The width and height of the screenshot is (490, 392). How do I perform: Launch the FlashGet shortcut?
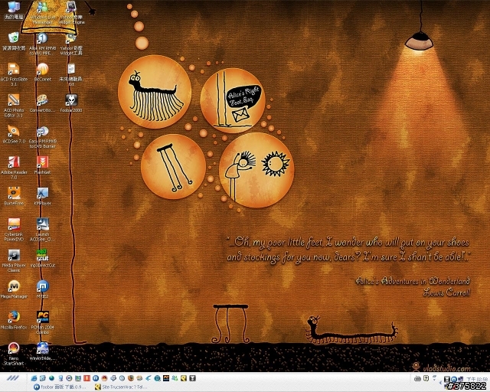pyautogui.click(x=43, y=165)
